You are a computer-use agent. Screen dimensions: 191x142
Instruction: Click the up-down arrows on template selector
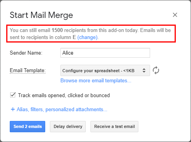(144, 70)
